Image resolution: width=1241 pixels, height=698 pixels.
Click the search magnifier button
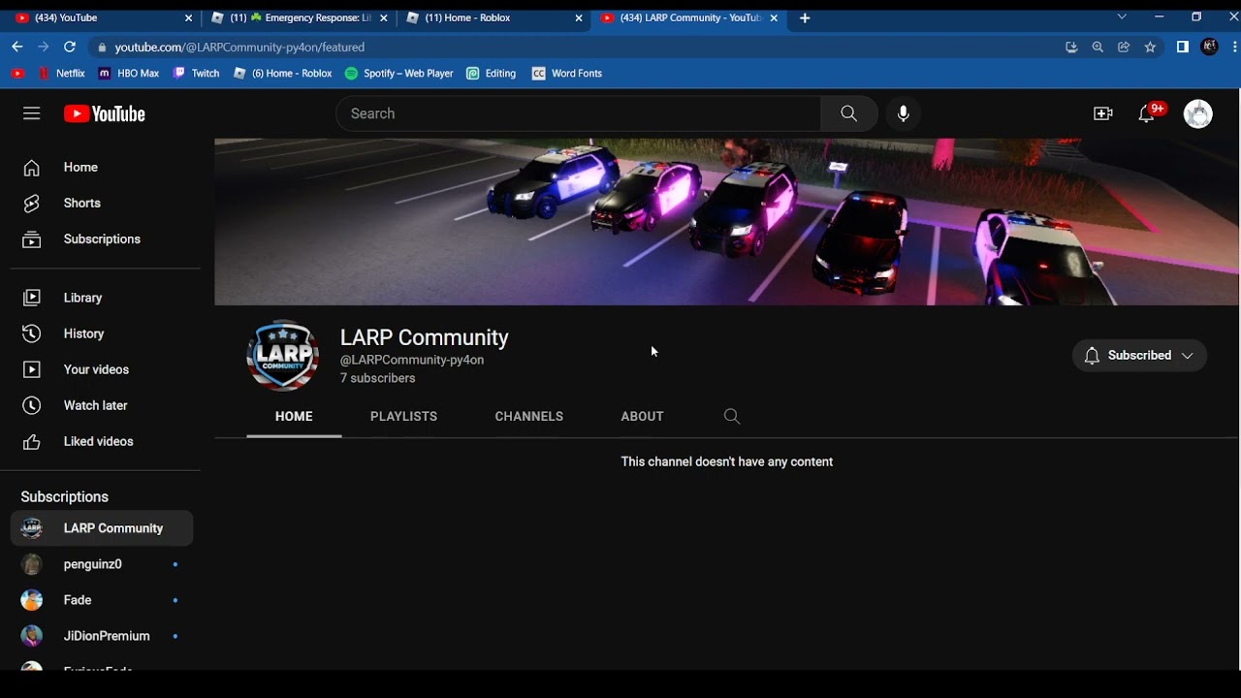(849, 113)
